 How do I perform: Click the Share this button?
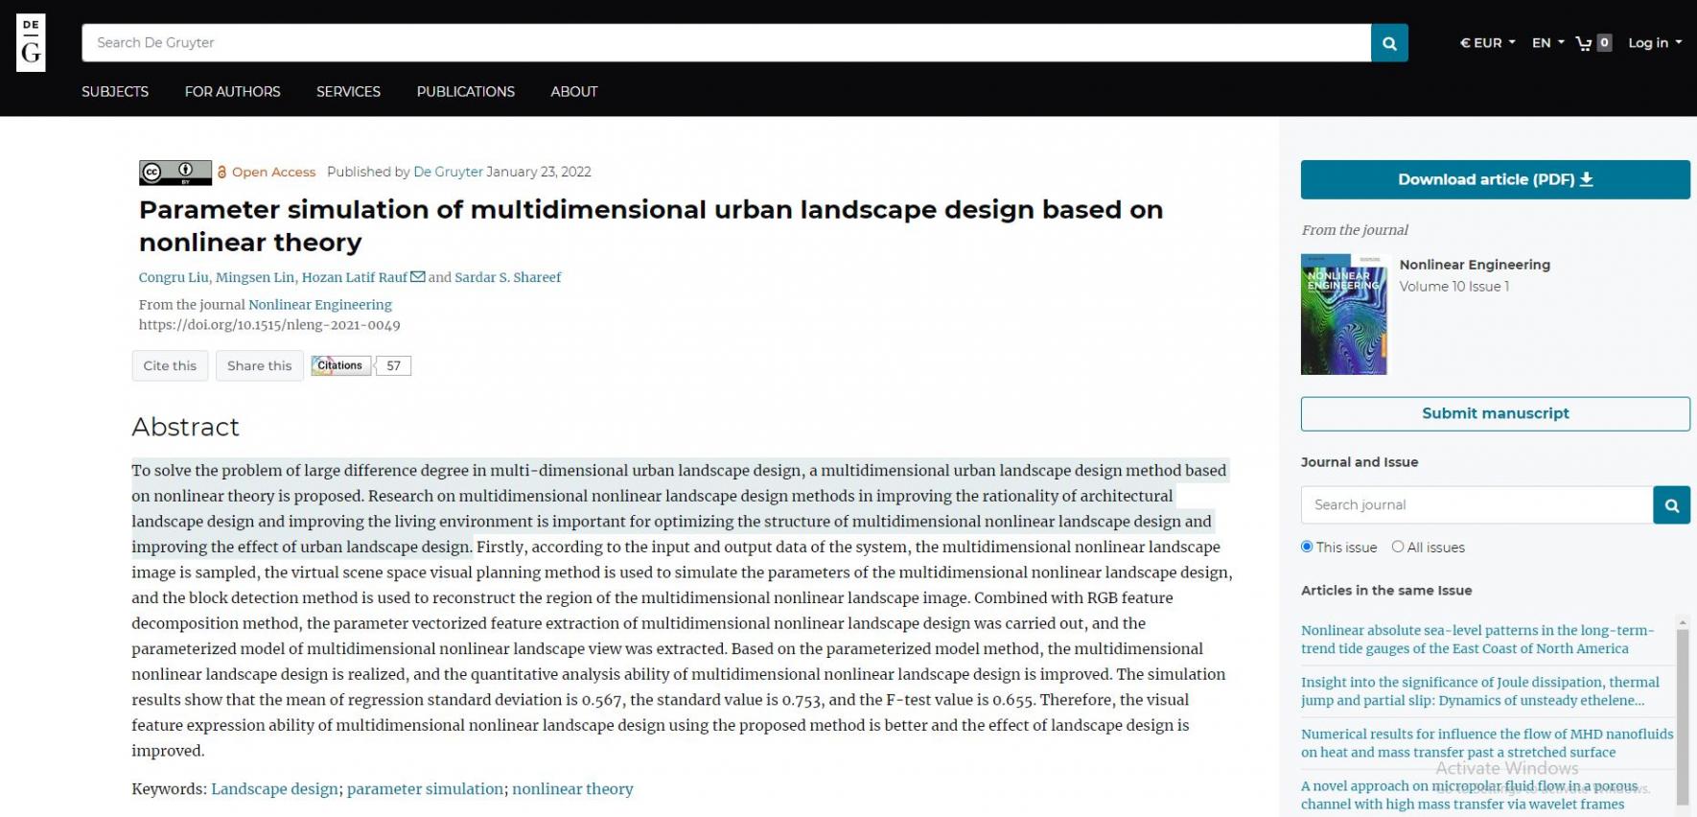point(259,365)
